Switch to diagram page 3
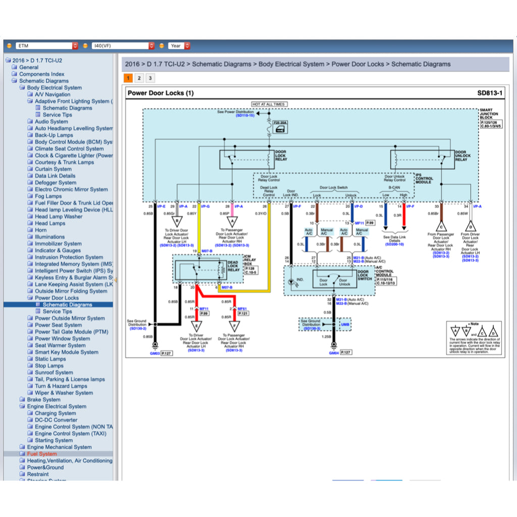This screenshot has height=517, width=517. [x=150, y=78]
